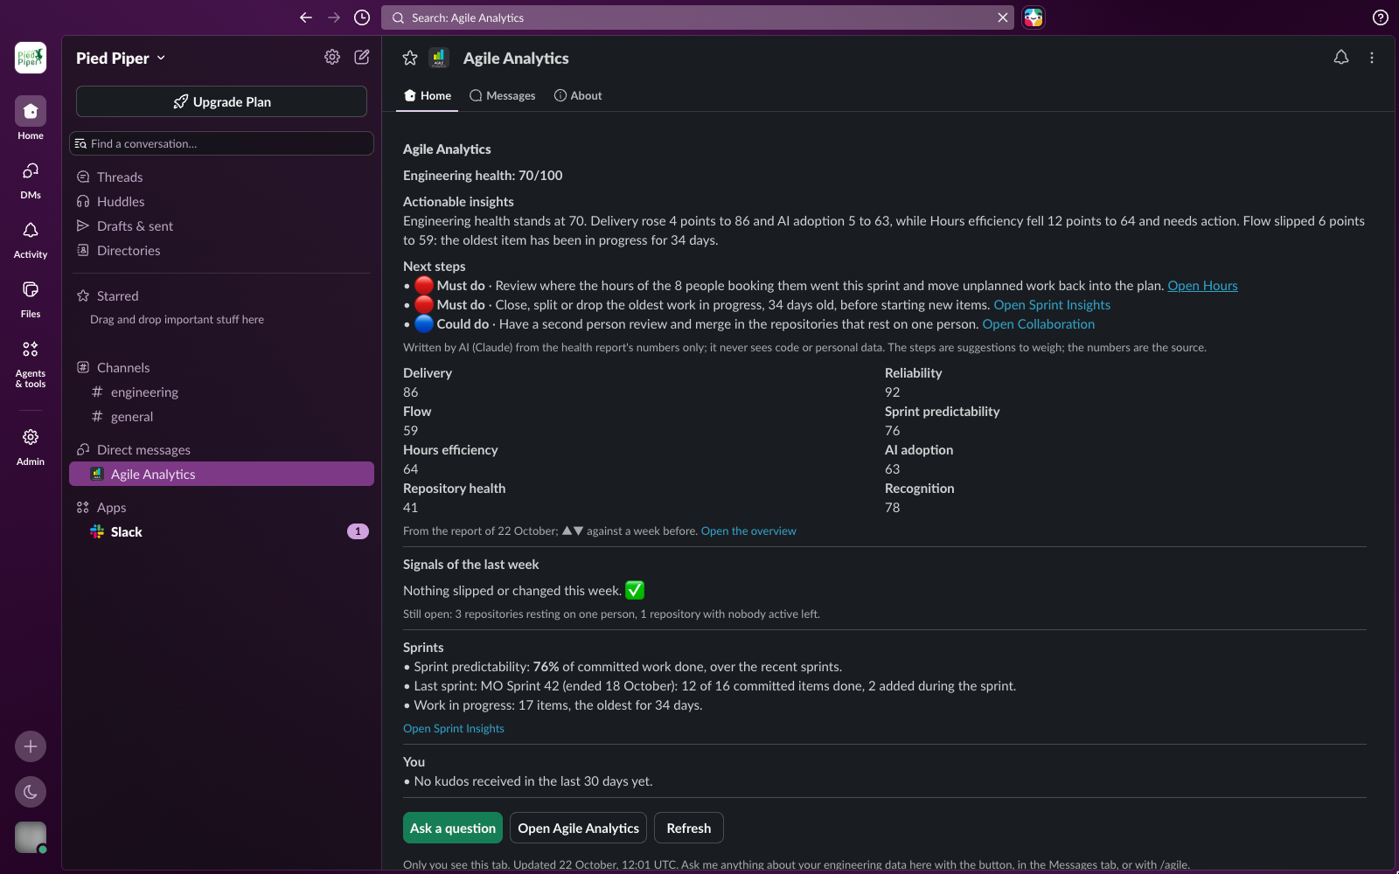The image size is (1399, 874).
Task: Star the Agile Analytics conversation
Action: coord(410,58)
